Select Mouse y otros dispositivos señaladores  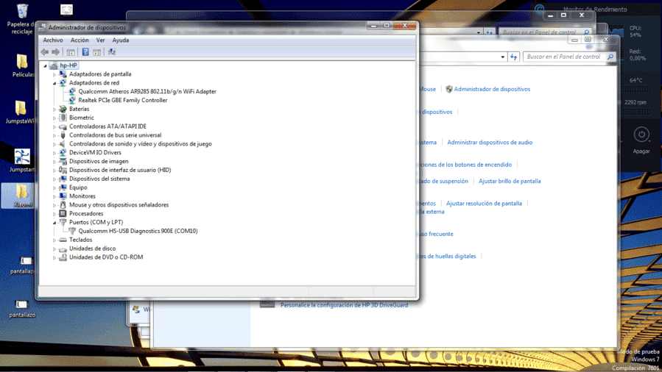click(x=119, y=205)
